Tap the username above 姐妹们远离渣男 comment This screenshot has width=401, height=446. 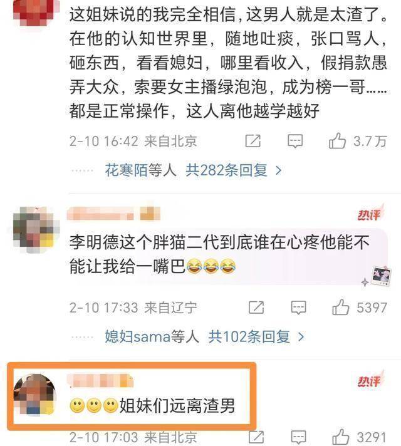click(100, 381)
